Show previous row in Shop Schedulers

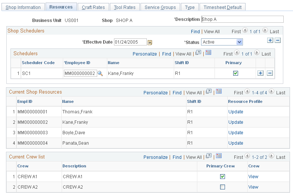click(245, 30)
